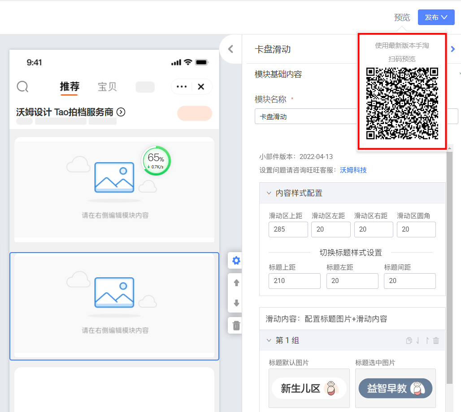Click the search magnifier icon in phone preview
This screenshot has width=461, height=412.
pyautogui.click(x=22, y=86)
